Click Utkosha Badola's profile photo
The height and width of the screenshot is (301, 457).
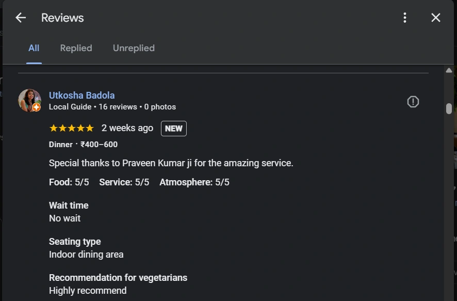pos(28,99)
